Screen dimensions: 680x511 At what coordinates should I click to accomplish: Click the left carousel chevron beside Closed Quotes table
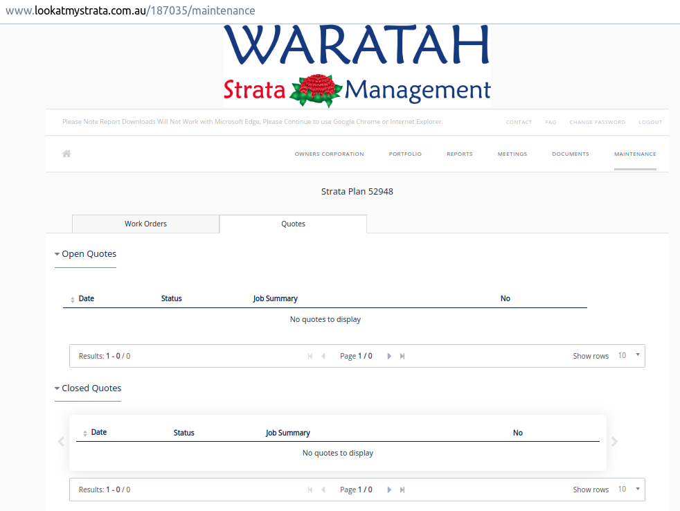tap(61, 442)
